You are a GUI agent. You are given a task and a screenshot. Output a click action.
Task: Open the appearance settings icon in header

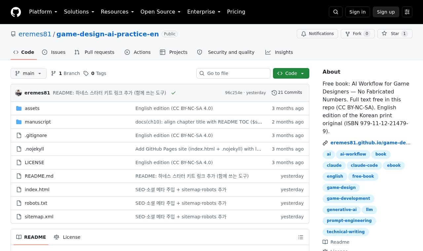pyautogui.click(x=407, y=12)
